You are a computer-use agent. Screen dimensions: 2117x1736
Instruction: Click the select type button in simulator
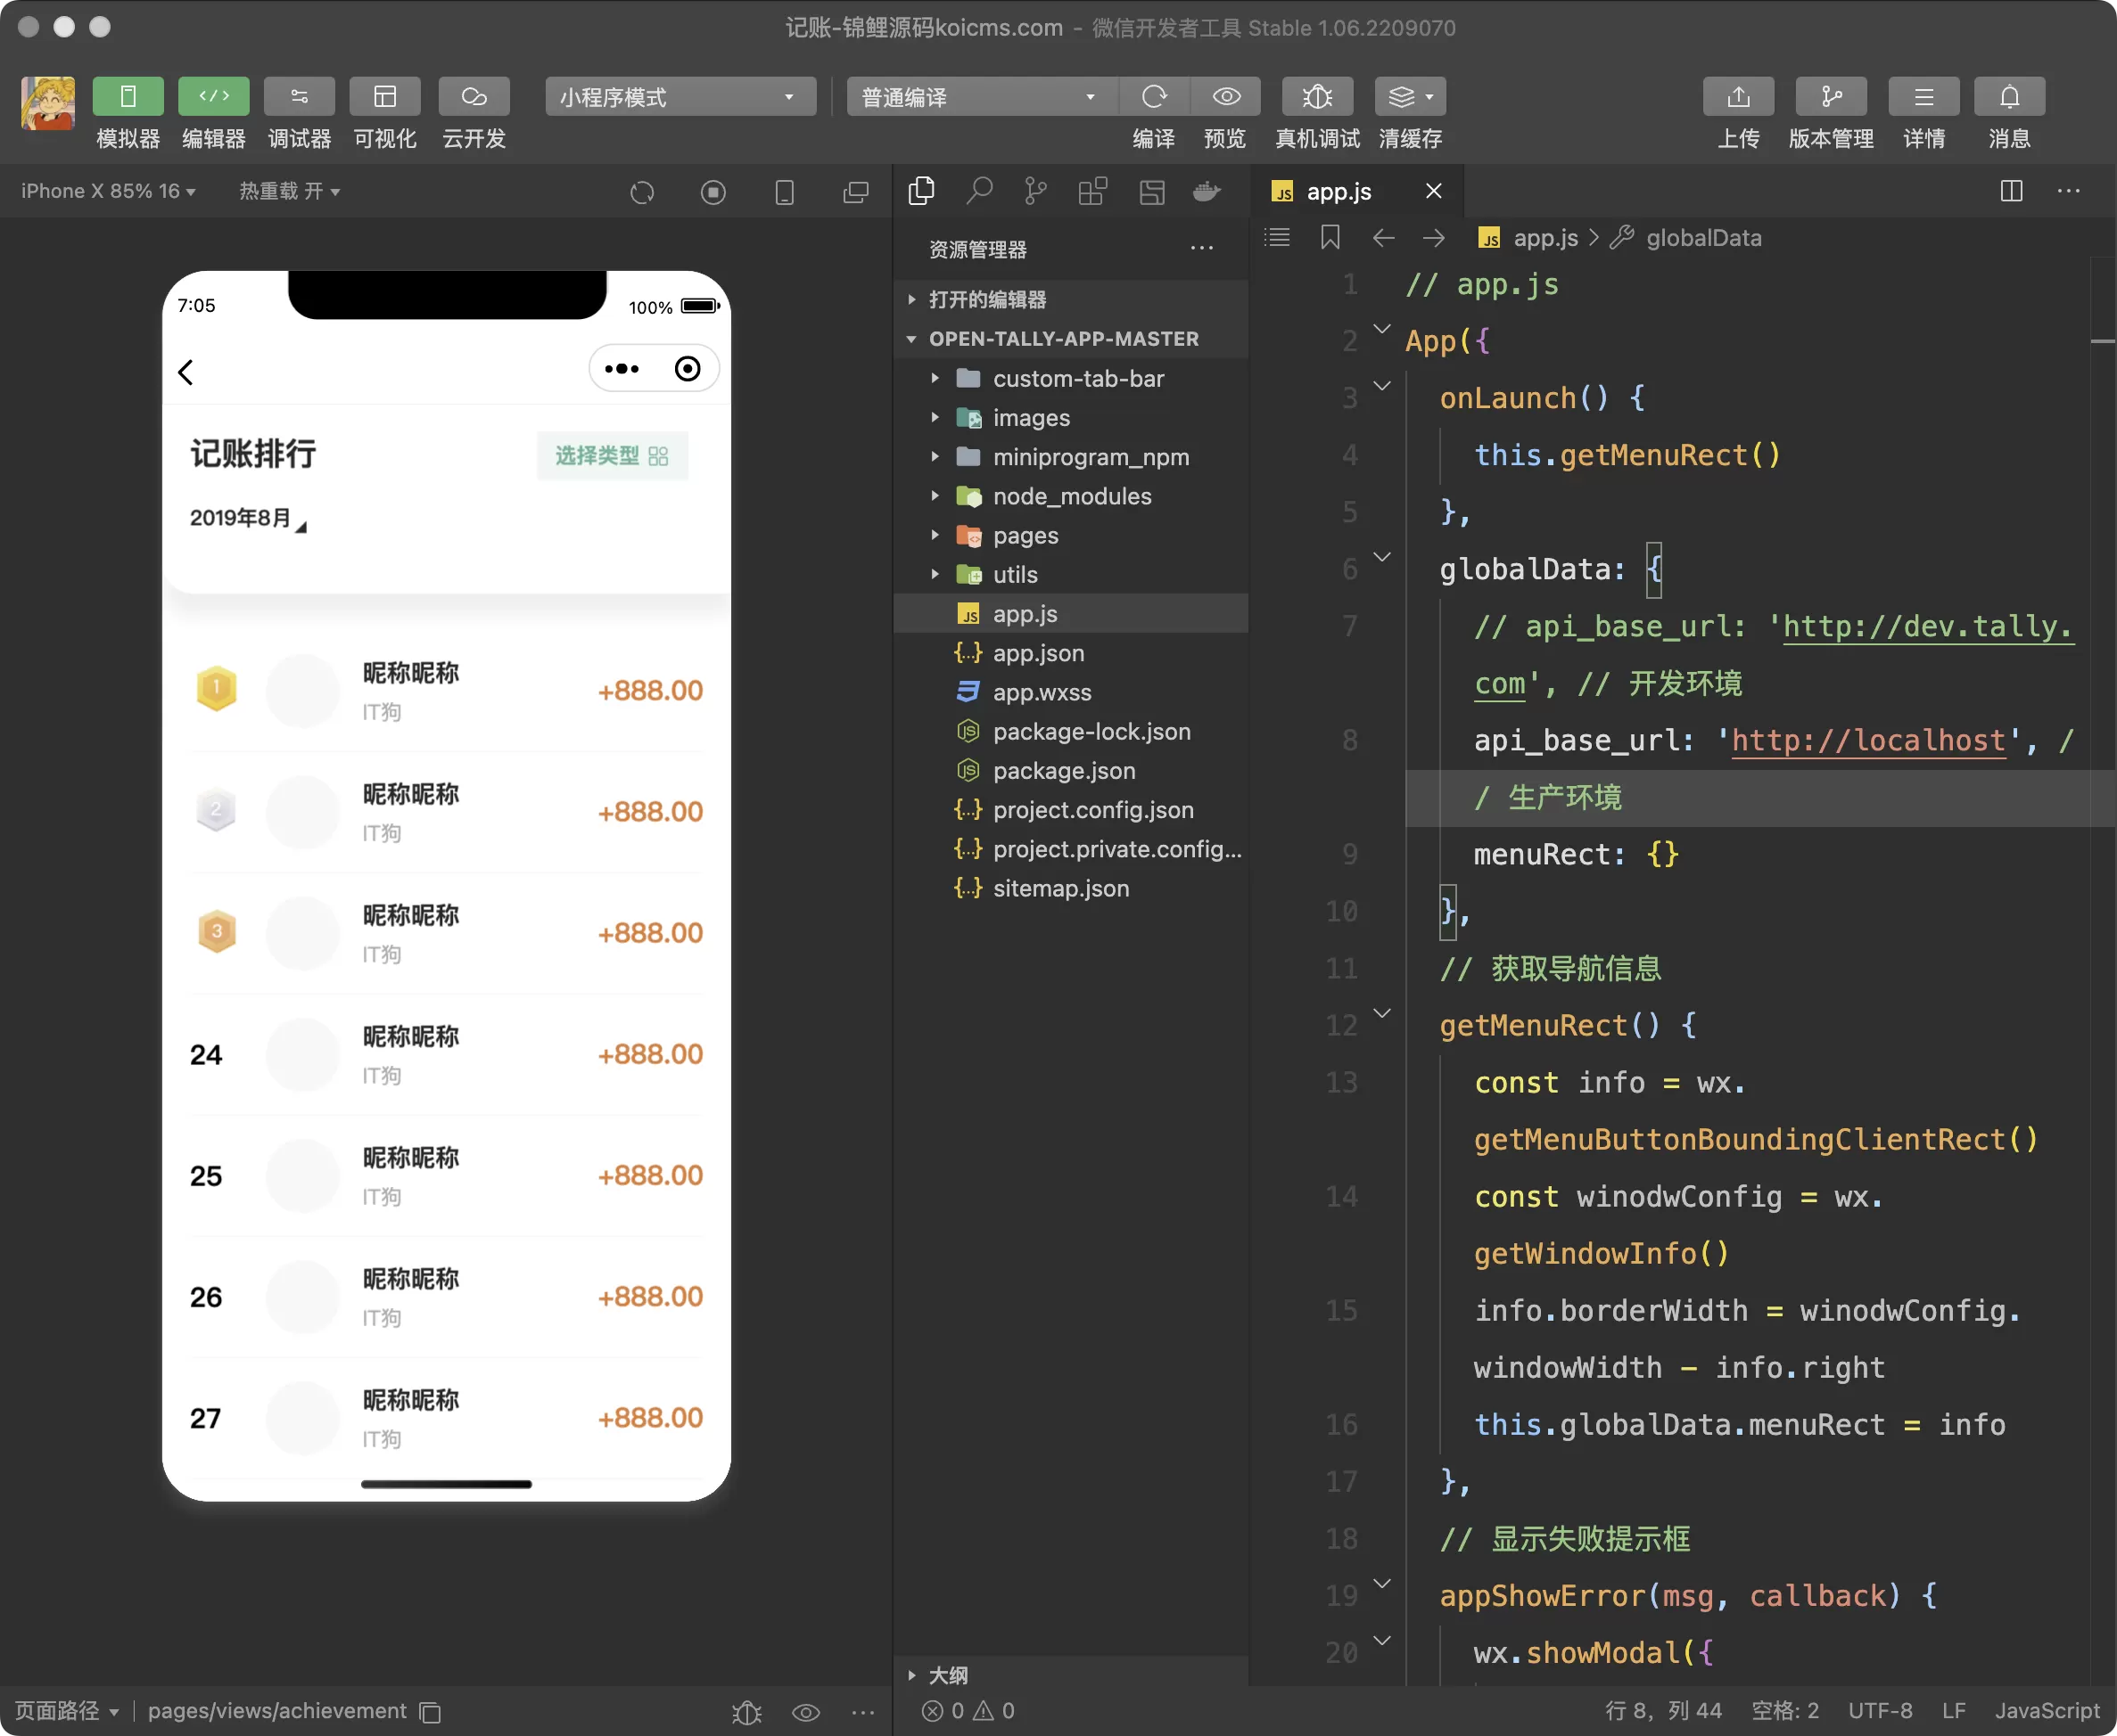coord(613,456)
